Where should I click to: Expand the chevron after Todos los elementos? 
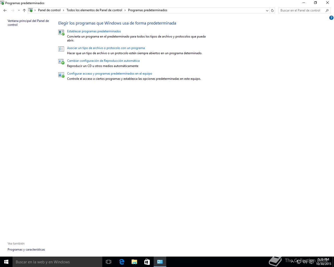125,10
